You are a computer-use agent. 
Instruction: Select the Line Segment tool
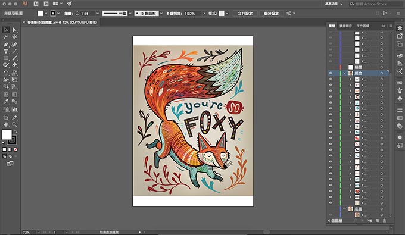click(14, 51)
